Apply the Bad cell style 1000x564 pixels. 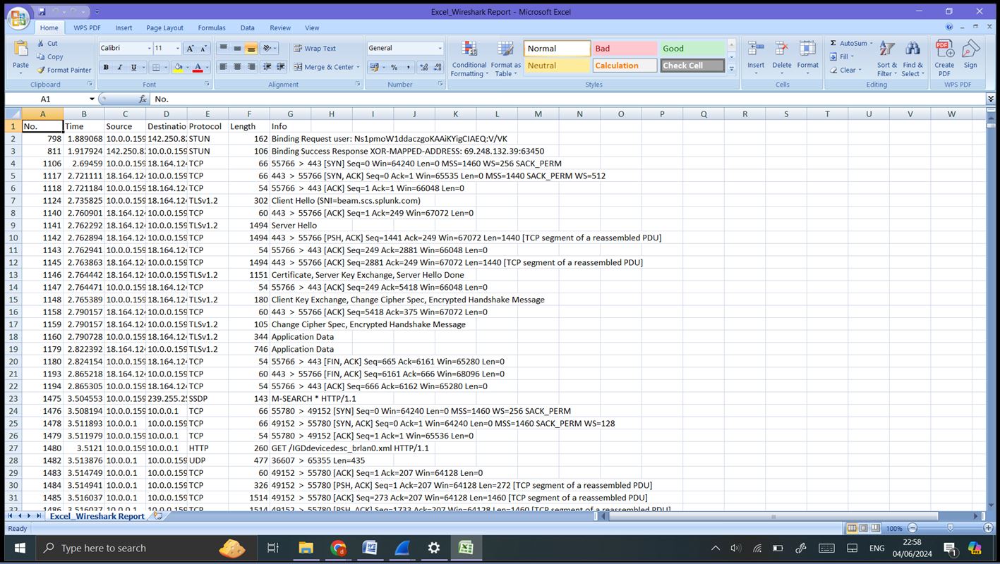[x=624, y=48]
